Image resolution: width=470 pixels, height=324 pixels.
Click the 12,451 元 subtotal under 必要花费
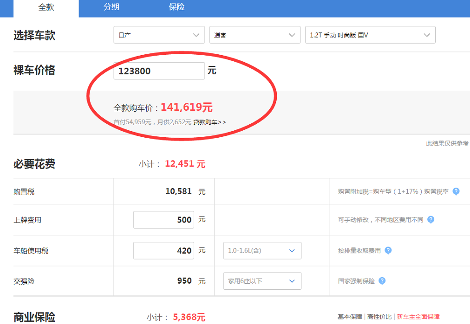tap(185, 164)
